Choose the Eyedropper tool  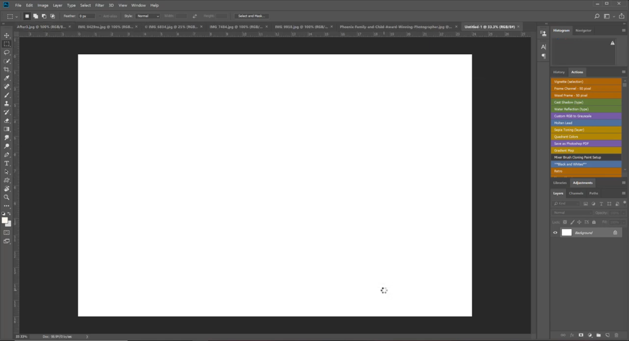click(7, 78)
